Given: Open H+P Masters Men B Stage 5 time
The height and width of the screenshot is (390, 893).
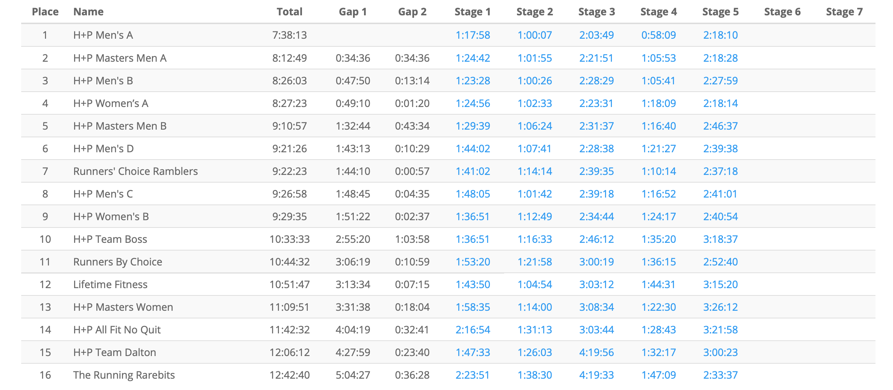Looking at the screenshot, I should pos(720,126).
